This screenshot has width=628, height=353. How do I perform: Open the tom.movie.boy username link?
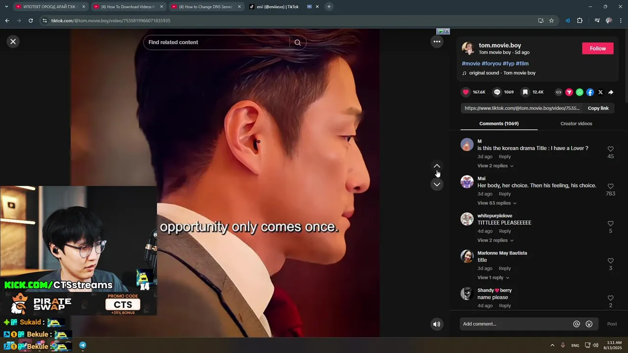click(500, 46)
